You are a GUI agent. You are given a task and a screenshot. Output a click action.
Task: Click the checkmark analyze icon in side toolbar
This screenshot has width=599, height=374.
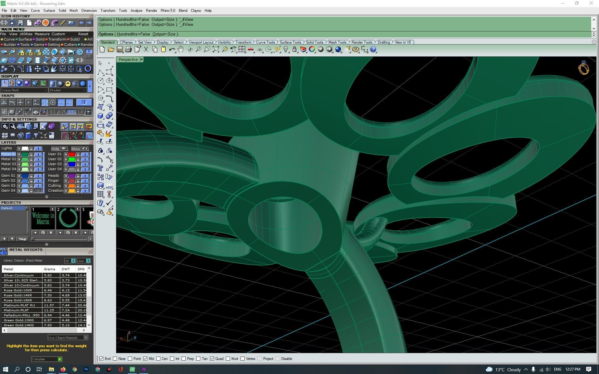[x=109, y=203]
